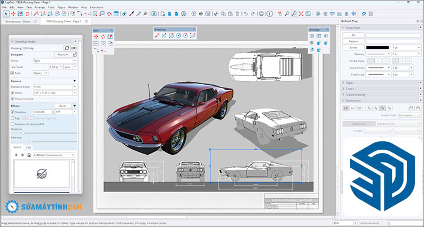Image resolution: width=424 pixels, height=227 pixels.
Task: Click the Pattern button in Shape Style
Action: (x=353, y=41)
